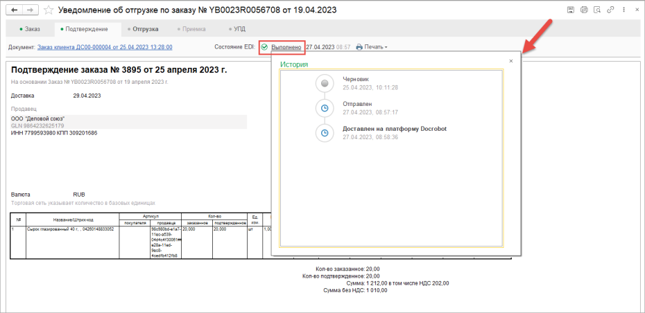Click Доставлен на платформу Docrobot clock marker
The width and height of the screenshot is (645, 313).
[325, 133]
